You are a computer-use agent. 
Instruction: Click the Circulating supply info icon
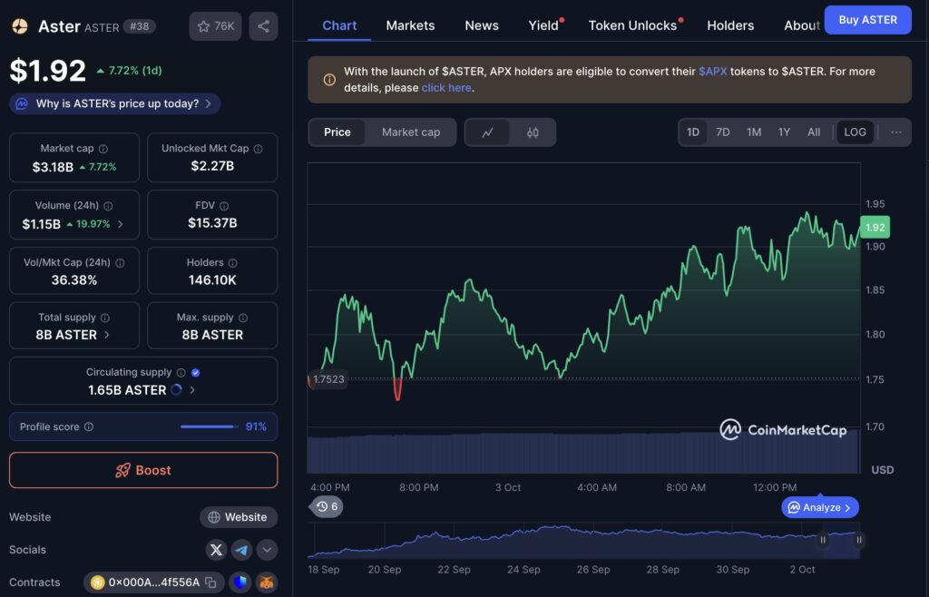point(181,373)
